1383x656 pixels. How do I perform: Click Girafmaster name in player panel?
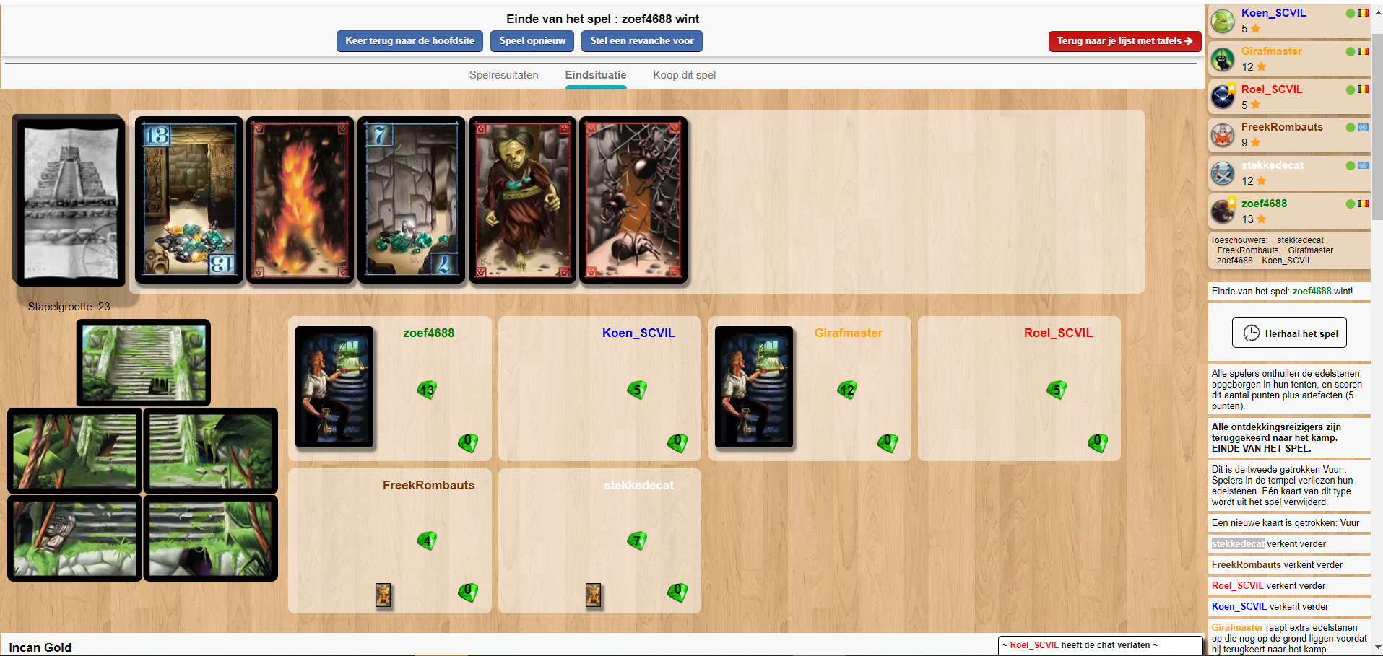pyautogui.click(x=849, y=333)
